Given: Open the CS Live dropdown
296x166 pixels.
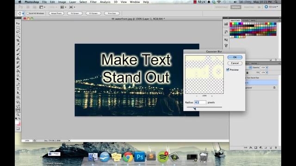Looking at the screenshot, I should (271, 7).
